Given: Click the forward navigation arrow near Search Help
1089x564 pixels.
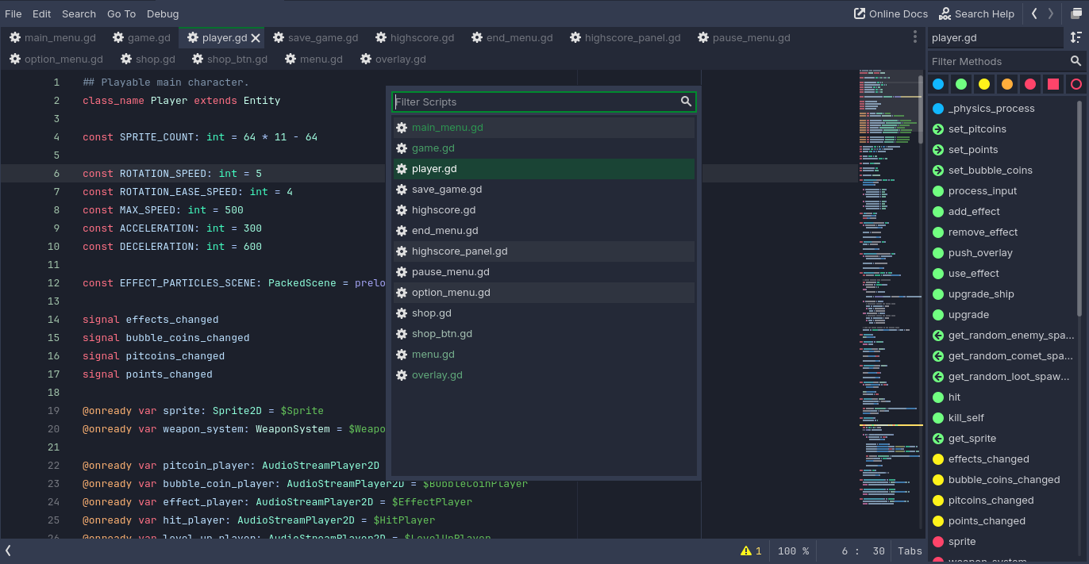Looking at the screenshot, I should click(x=1049, y=13).
